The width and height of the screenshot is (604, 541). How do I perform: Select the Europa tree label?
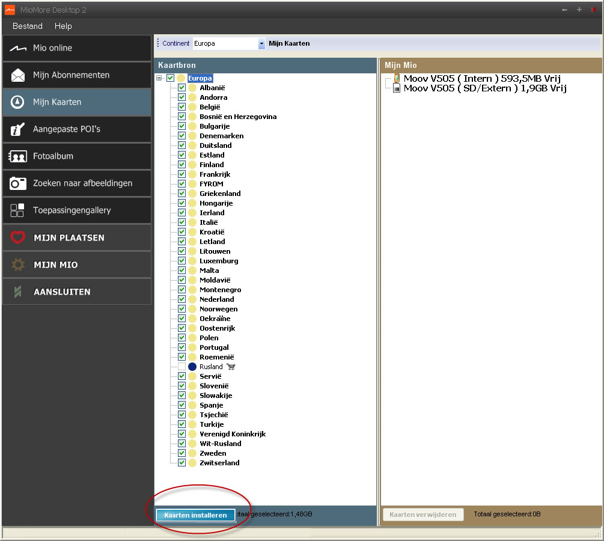pyautogui.click(x=200, y=78)
